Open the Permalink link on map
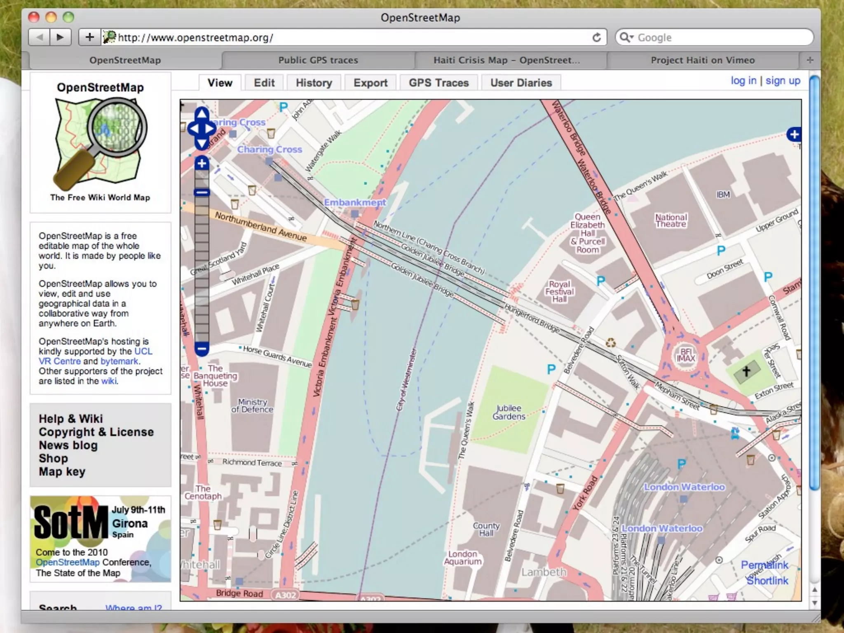Image resolution: width=844 pixels, height=633 pixels. click(x=764, y=565)
